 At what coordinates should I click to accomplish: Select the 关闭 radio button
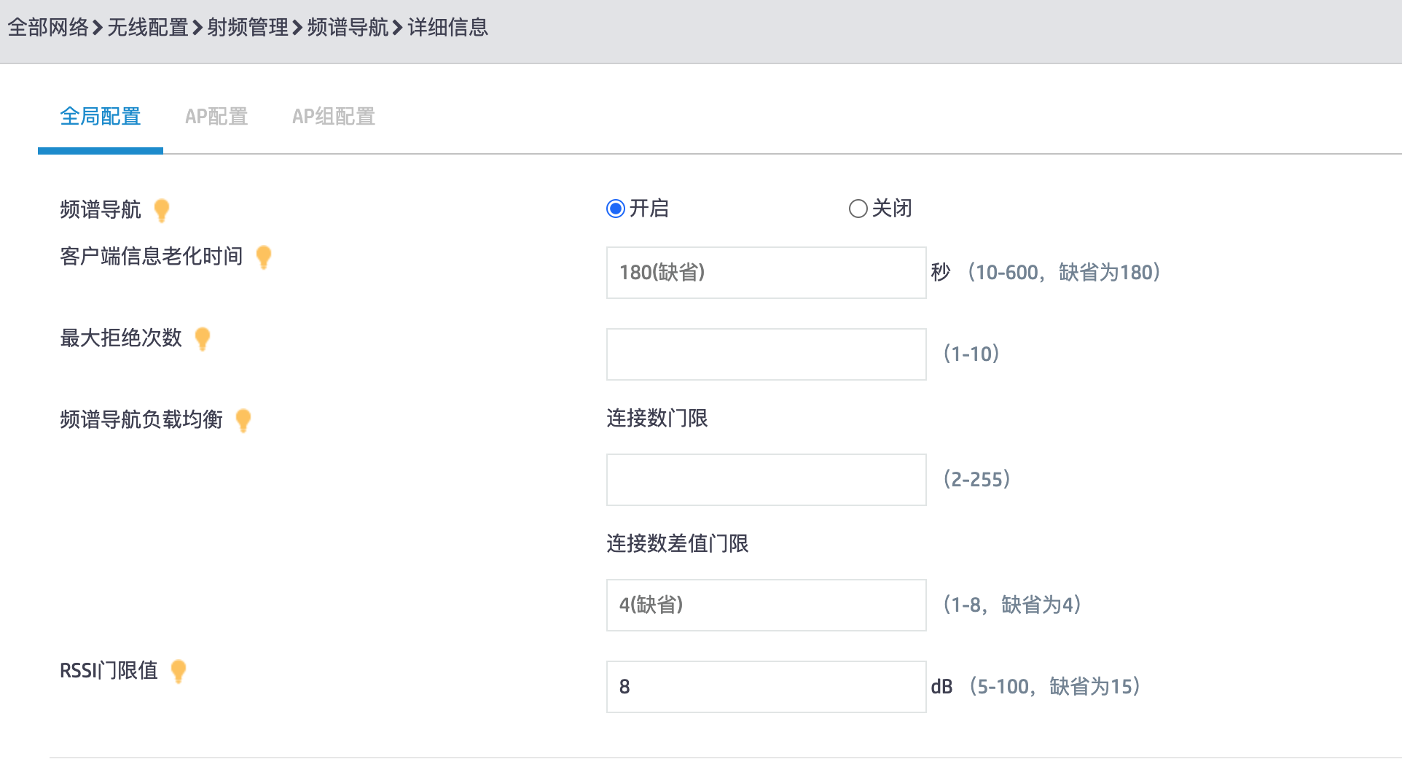(858, 209)
